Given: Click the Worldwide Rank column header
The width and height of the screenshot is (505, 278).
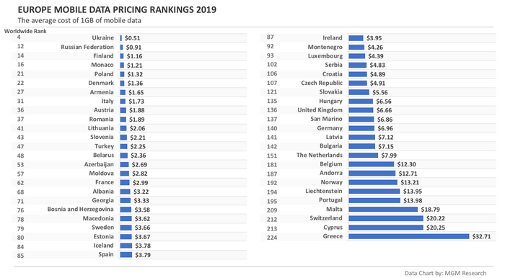Looking at the screenshot, I should 25,31.
